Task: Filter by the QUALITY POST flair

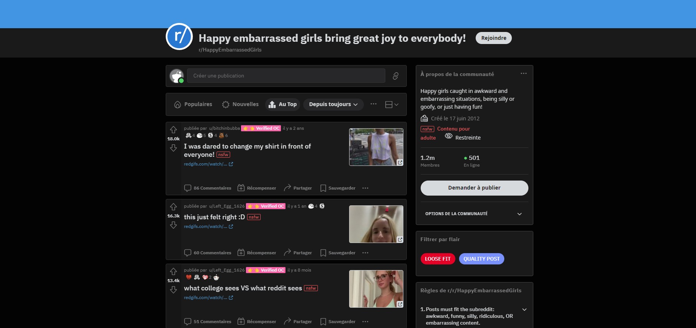Action: (x=481, y=259)
